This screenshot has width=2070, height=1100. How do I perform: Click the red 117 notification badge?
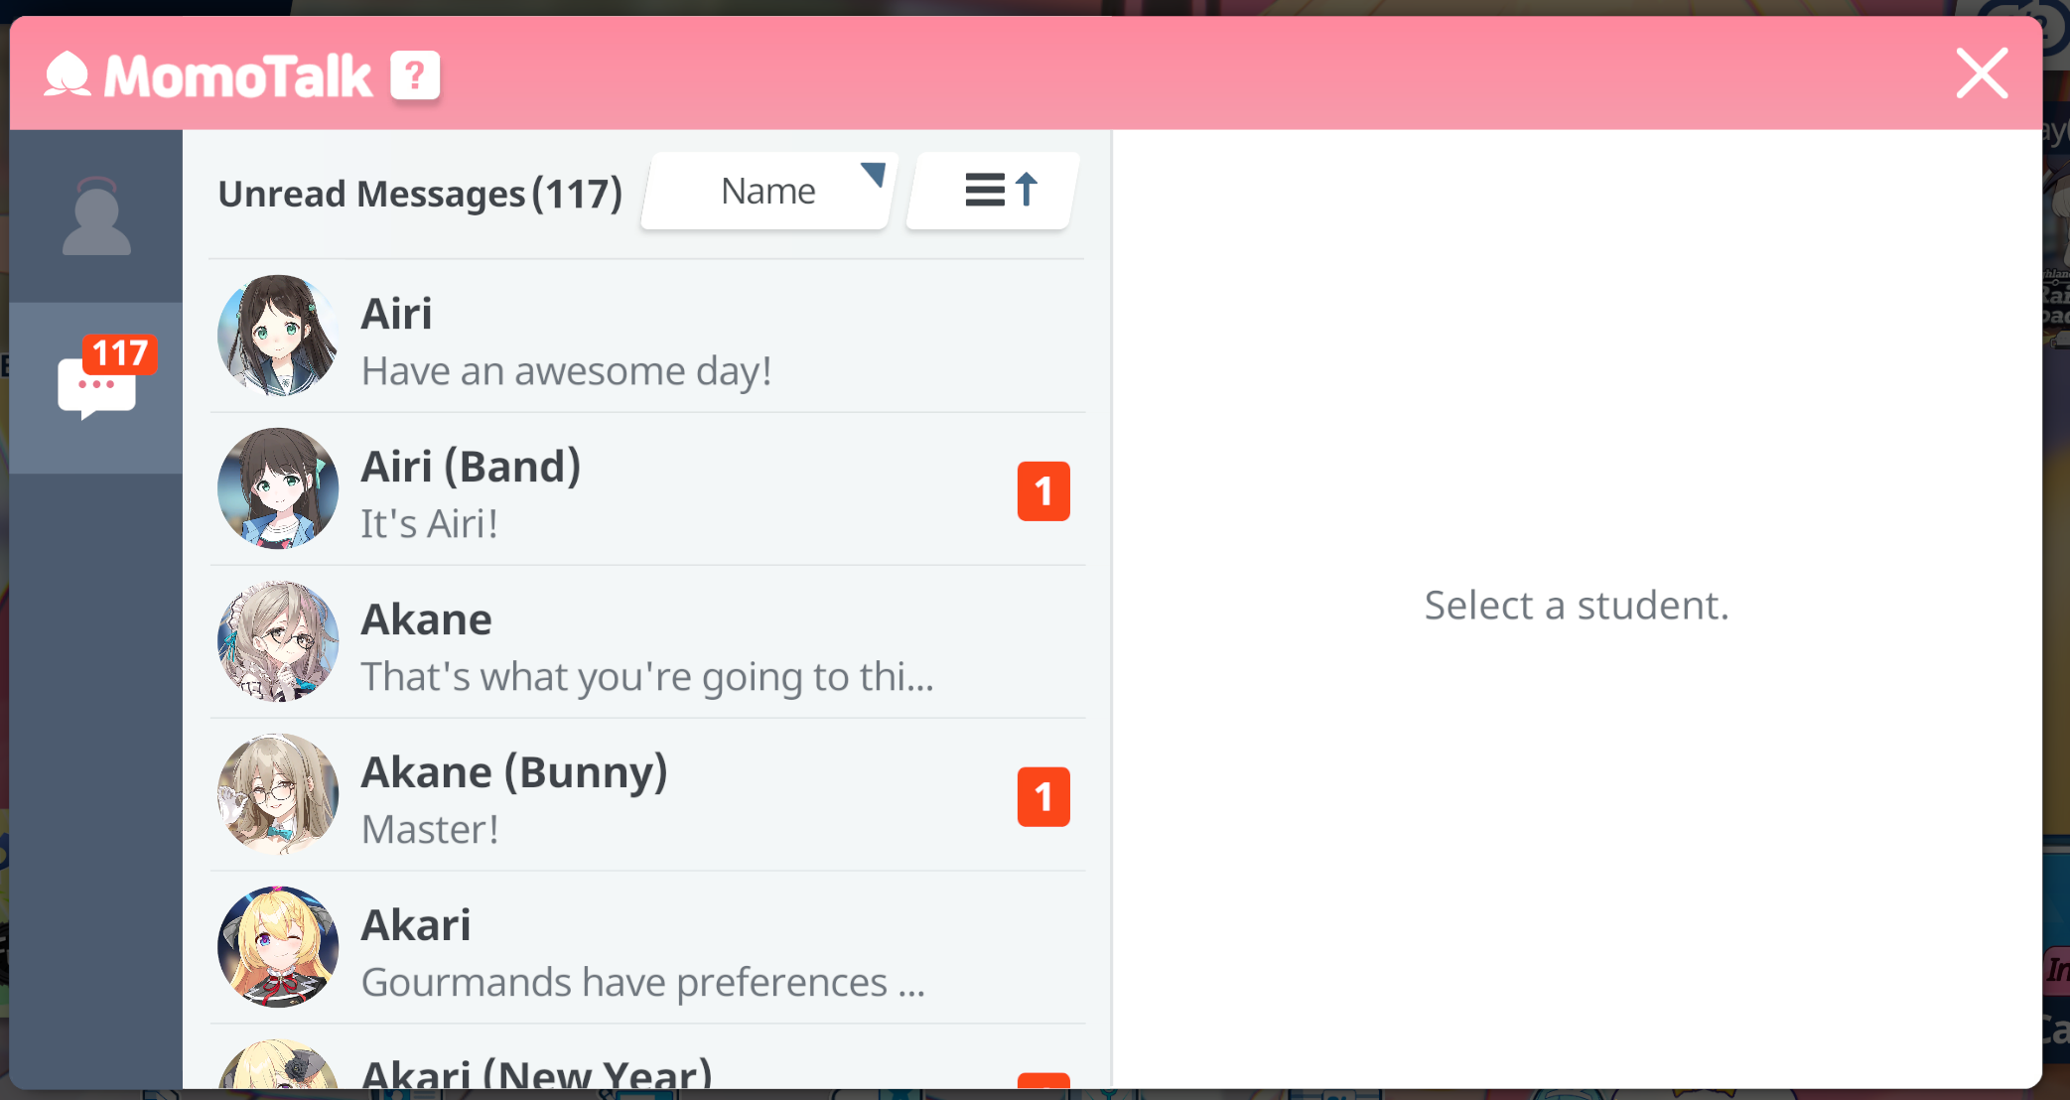pyautogui.click(x=120, y=353)
